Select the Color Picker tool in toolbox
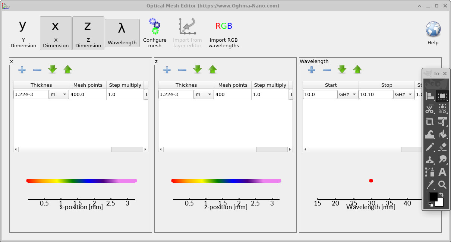This screenshot has width=451, height=242. tap(430, 185)
